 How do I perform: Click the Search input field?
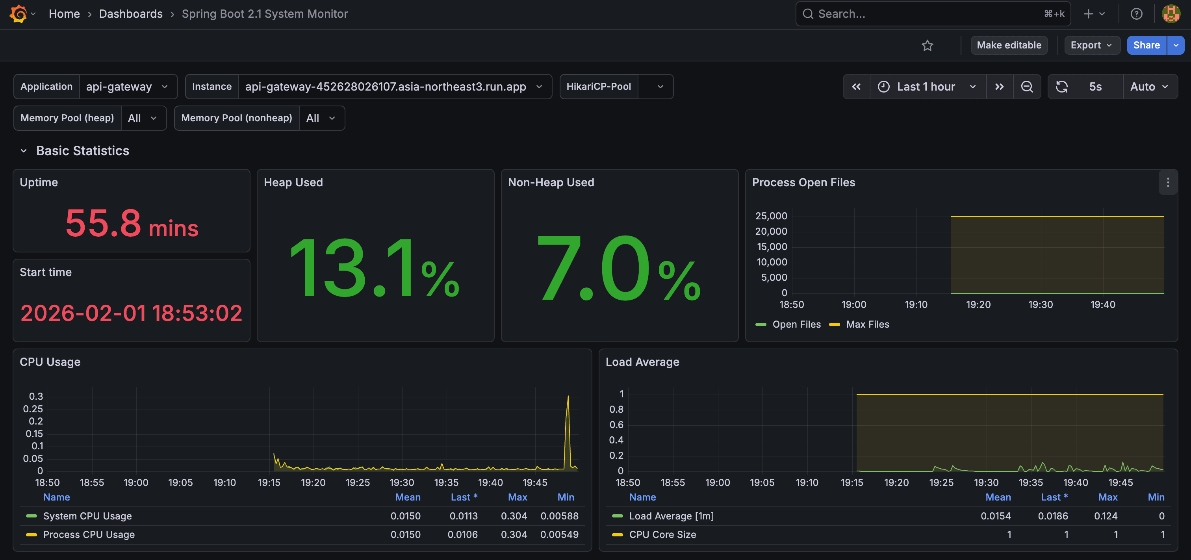click(925, 14)
